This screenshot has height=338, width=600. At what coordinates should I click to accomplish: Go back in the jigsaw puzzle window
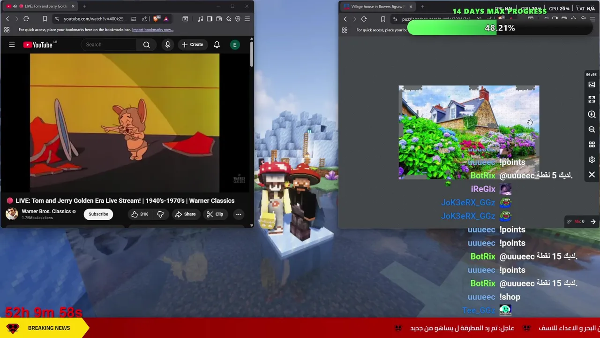(345, 19)
